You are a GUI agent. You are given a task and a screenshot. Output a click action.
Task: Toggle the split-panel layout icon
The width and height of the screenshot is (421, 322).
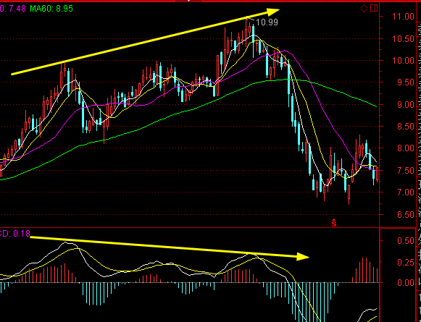click(x=374, y=8)
